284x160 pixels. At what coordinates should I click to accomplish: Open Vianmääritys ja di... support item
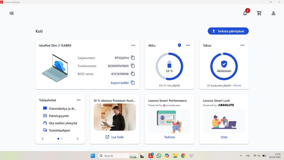coord(60,108)
